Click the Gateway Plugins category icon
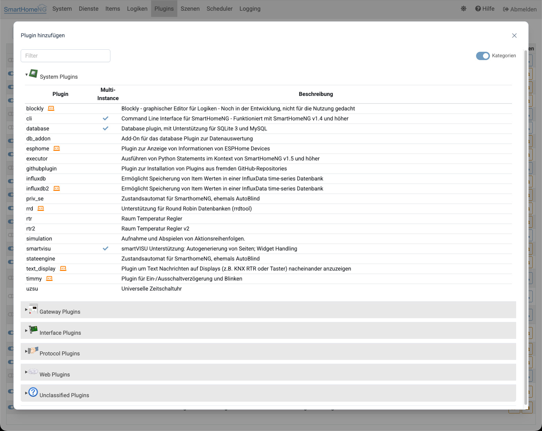This screenshot has width=542, height=431. (33, 308)
